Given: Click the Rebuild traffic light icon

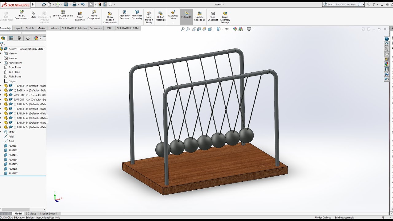Looking at the screenshot, I should (x=99, y=5).
